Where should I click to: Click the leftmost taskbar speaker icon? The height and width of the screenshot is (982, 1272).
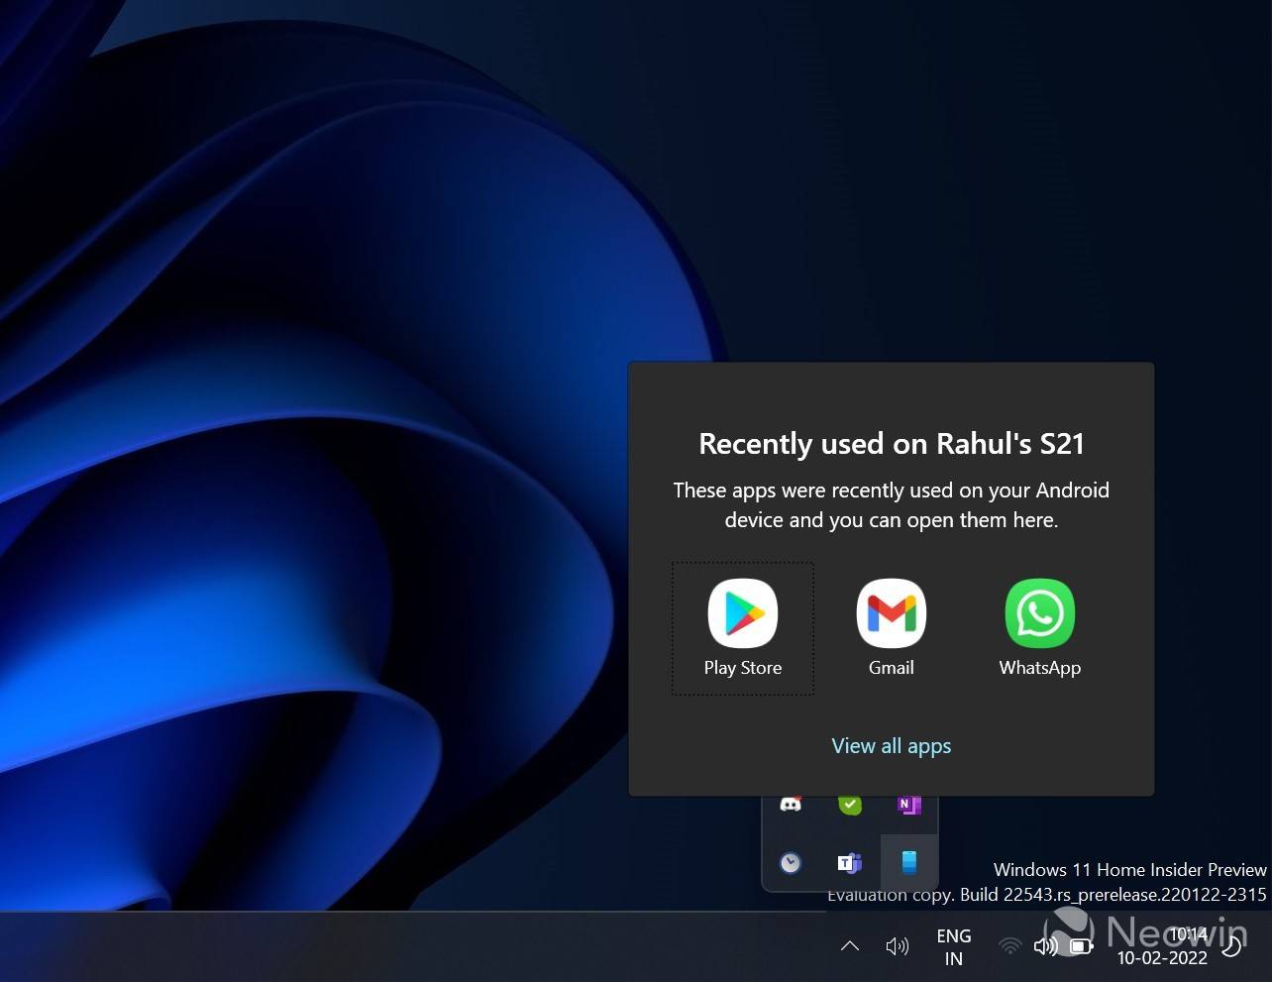[x=897, y=945]
